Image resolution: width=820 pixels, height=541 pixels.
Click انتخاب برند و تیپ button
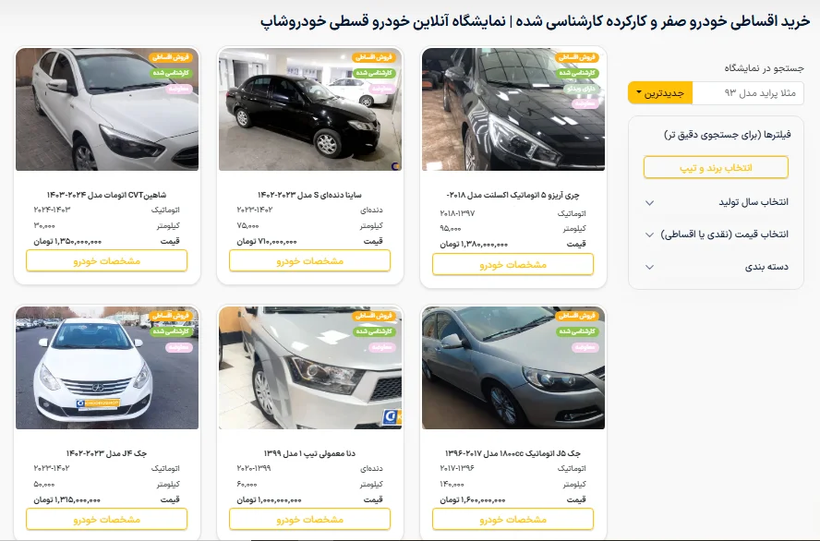[716, 168]
